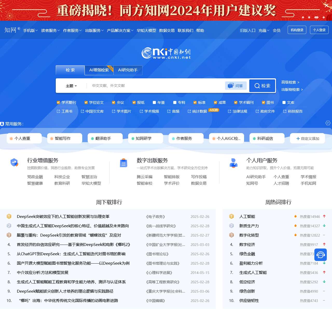Expand the 手机版 dropdown menu
Image resolution: width=332 pixels, height=310 pixels.
click(30, 30)
